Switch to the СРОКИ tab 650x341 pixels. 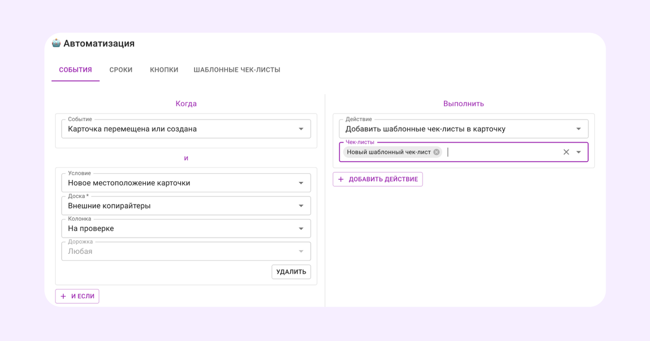[121, 70]
